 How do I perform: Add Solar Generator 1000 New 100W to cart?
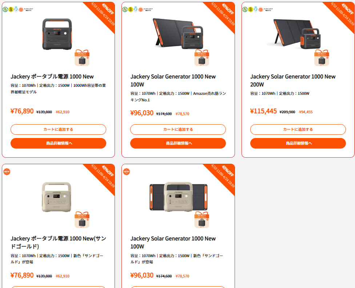pos(178,130)
